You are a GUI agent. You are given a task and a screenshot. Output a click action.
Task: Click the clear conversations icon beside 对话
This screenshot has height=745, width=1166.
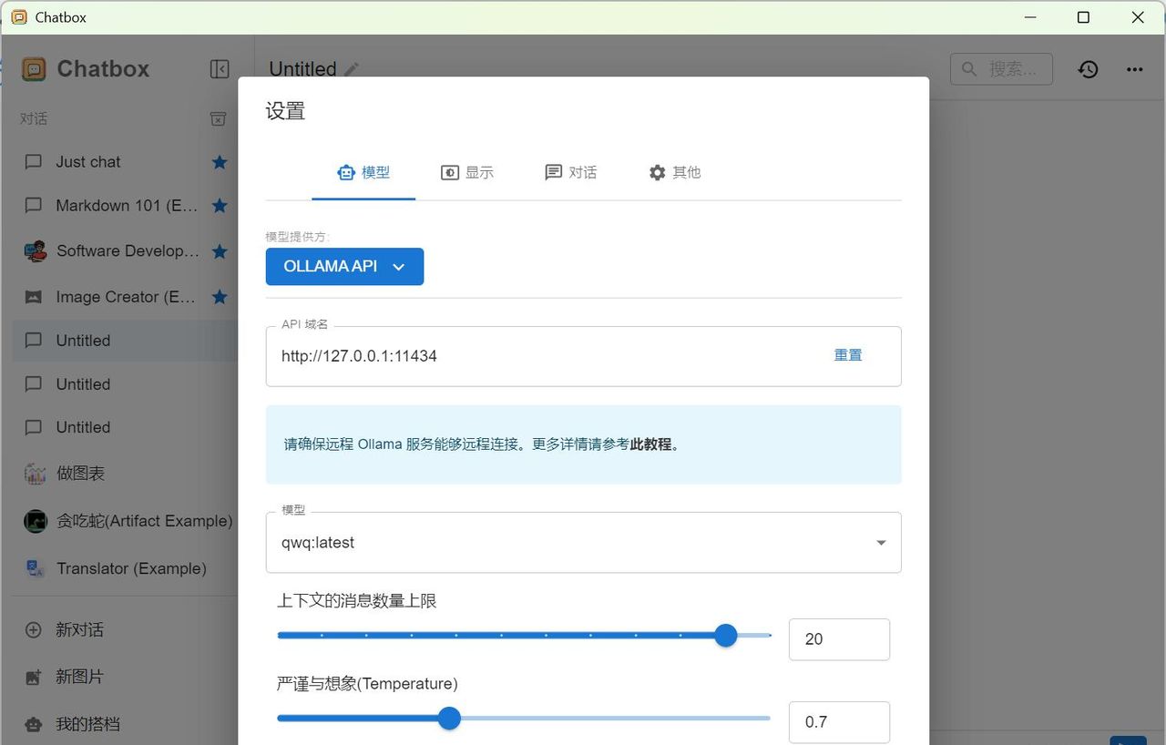[218, 118]
